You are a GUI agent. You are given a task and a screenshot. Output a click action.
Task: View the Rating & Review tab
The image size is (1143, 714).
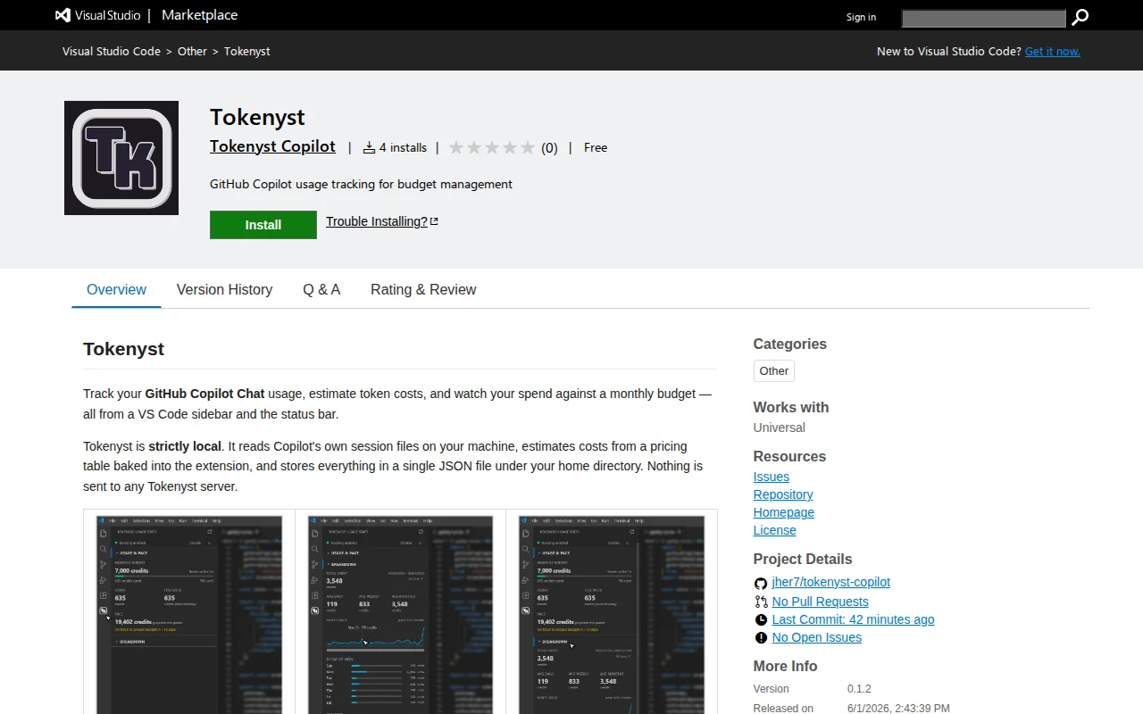tap(423, 289)
